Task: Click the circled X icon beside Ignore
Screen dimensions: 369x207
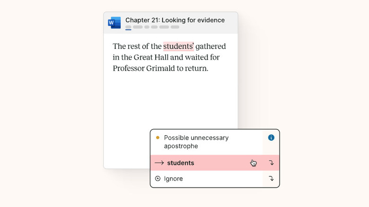Action: 158,179
